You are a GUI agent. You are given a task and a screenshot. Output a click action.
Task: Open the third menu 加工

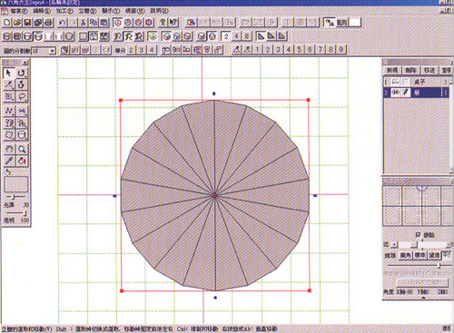64,11
